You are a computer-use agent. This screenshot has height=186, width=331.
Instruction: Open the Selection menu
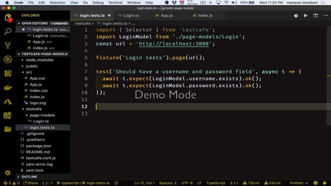[x=57, y=3]
